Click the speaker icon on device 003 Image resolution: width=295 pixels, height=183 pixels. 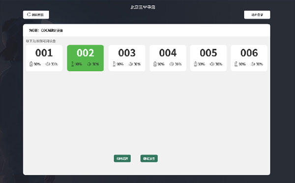pos(131,64)
